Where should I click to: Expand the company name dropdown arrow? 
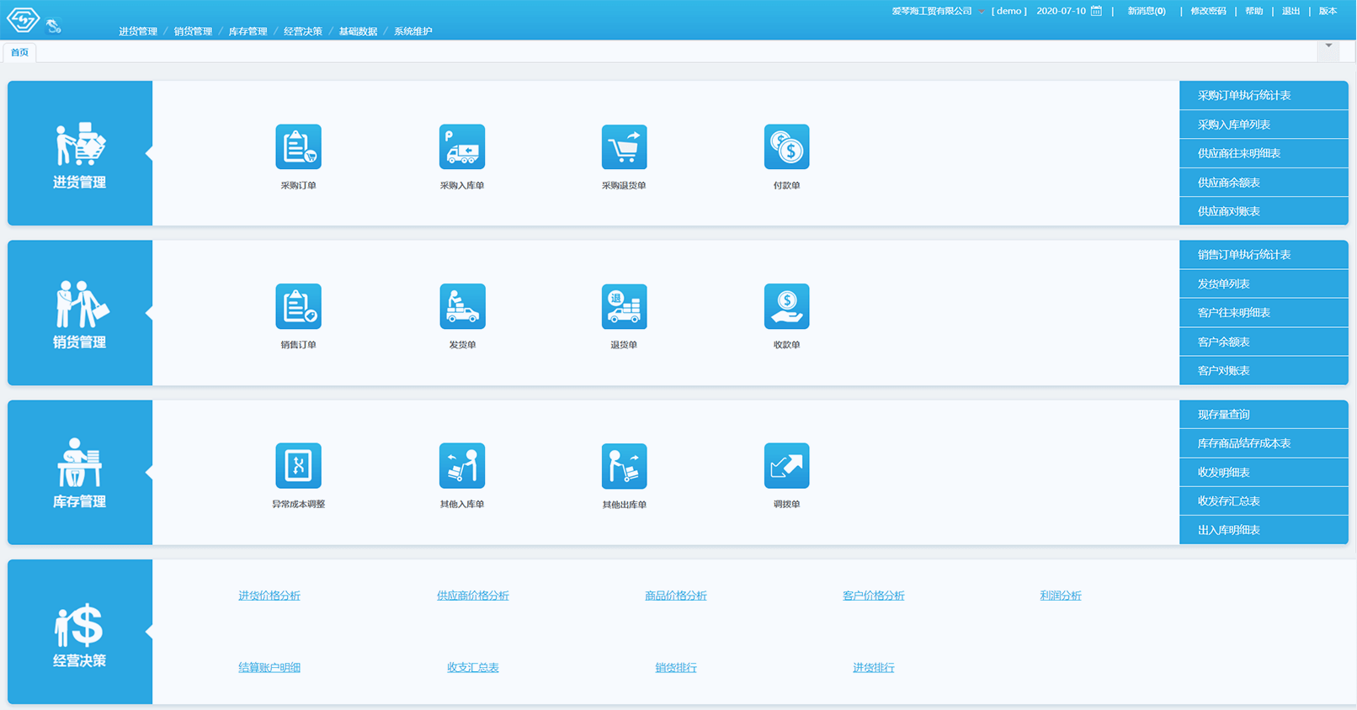click(982, 12)
